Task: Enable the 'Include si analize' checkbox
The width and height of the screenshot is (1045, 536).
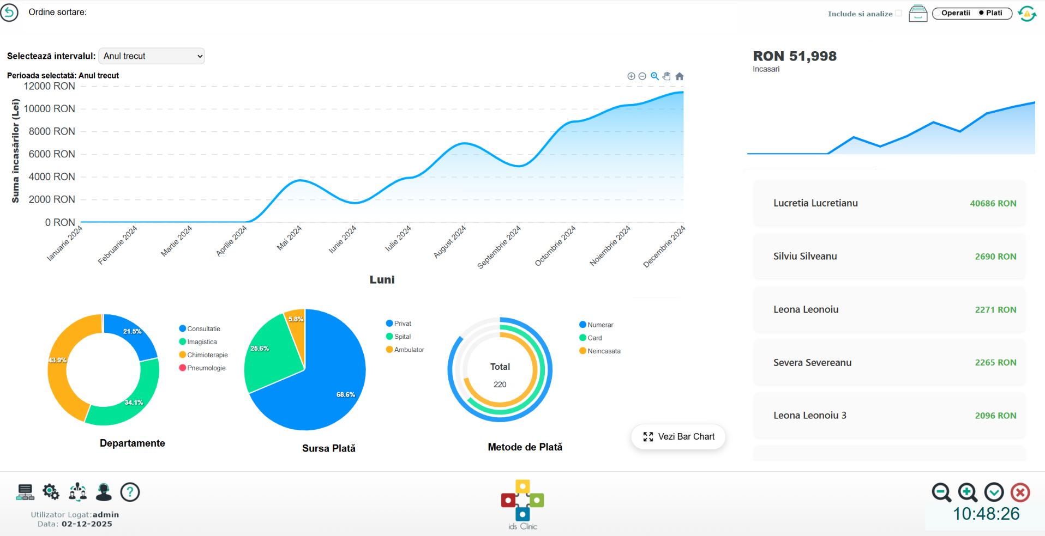Action: point(899,13)
